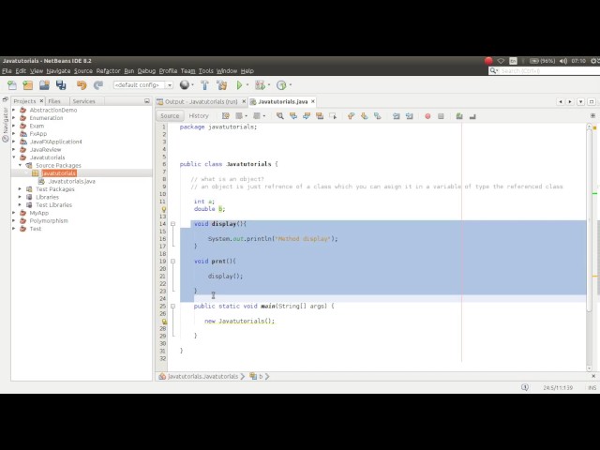This screenshot has height=450, width=600.
Task: Expand the Libraries node
Action: click(20, 197)
